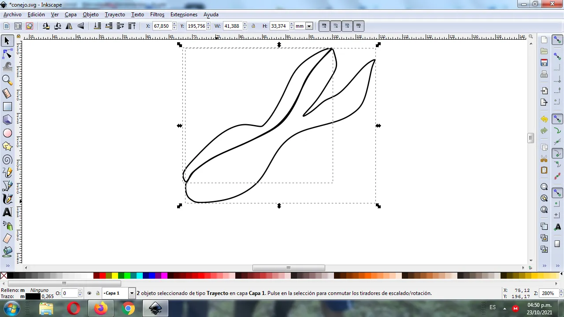Image resolution: width=564 pixels, height=317 pixels.
Task: Click Undo arrow icon in right toolbar
Action: [x=544, y=119]
